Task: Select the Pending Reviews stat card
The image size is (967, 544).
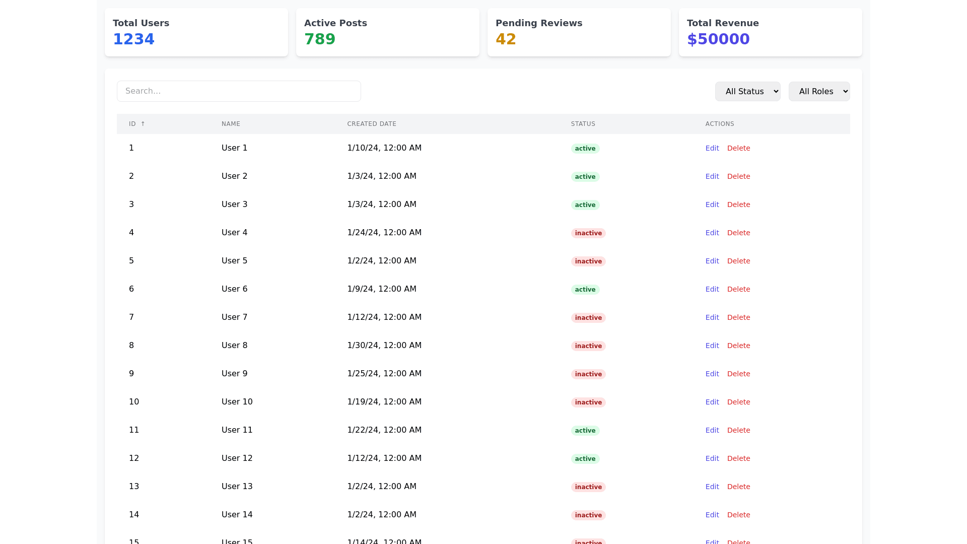Action: 579,32
